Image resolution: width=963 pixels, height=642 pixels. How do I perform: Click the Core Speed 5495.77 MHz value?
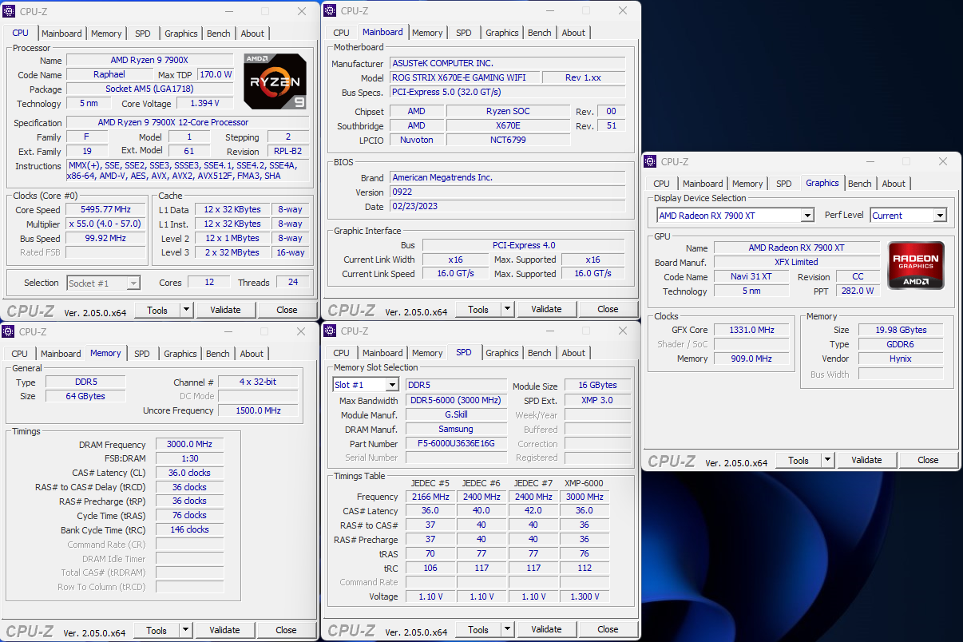point(106,210)
